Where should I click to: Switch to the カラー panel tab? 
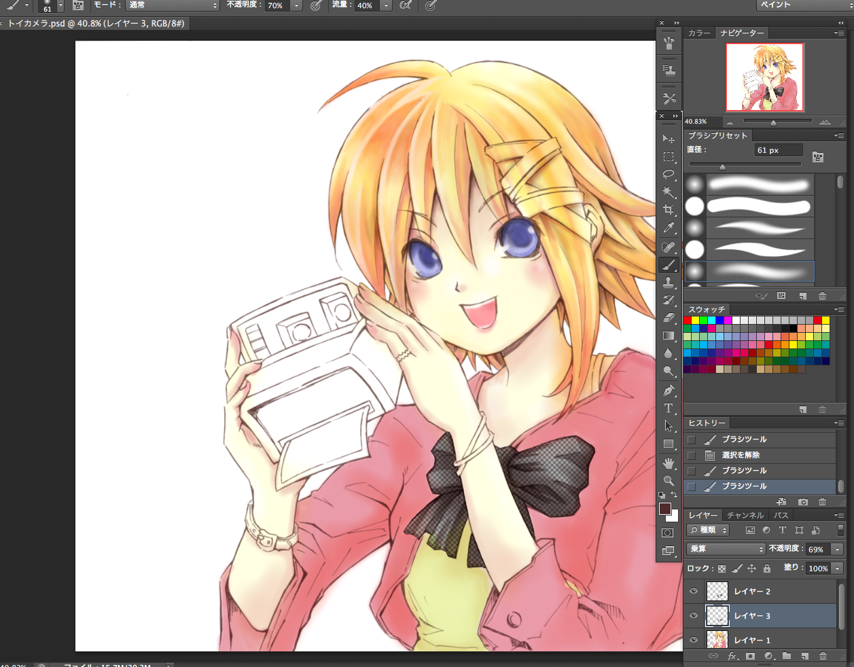click(699, 33)
